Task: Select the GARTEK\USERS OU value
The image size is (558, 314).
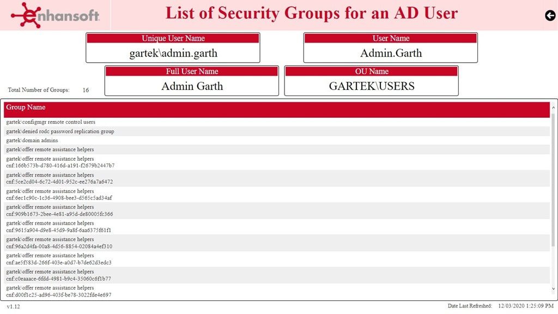Action: click(x=371, y=86)
